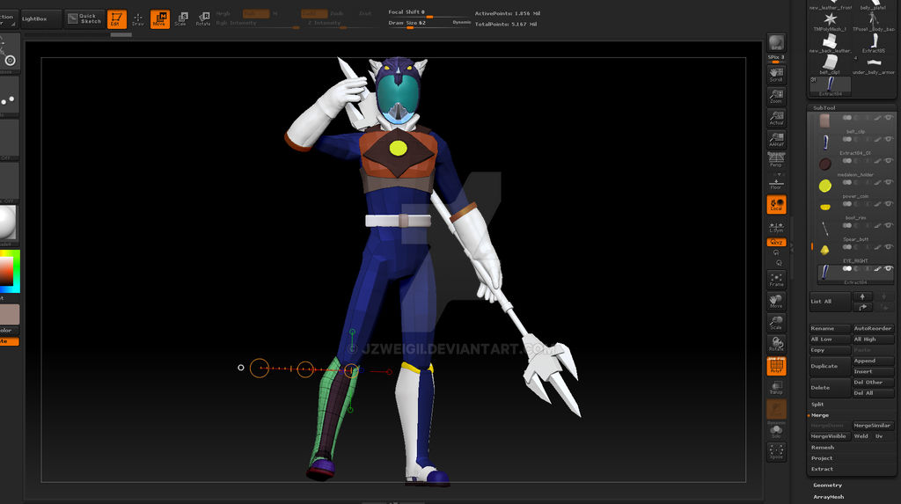The image size is (901, 504).
Task: Toggle the Floor grid
Action: (776, 184)
